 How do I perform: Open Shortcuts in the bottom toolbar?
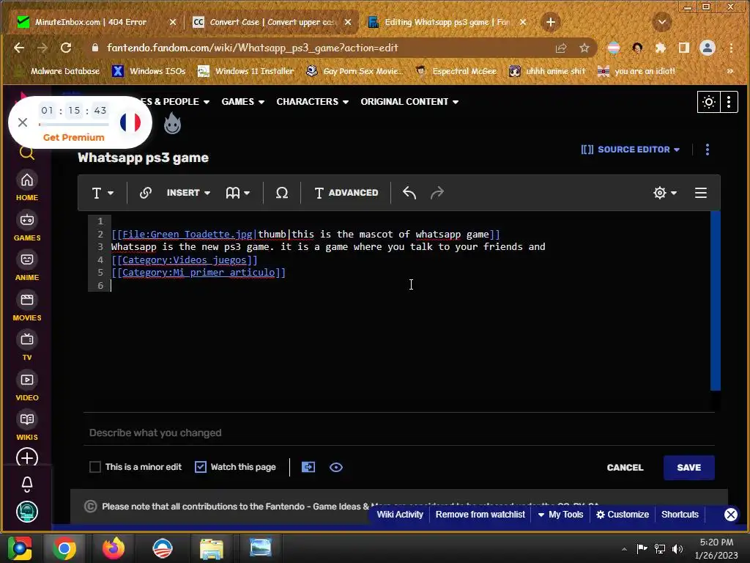coord(680,514)
